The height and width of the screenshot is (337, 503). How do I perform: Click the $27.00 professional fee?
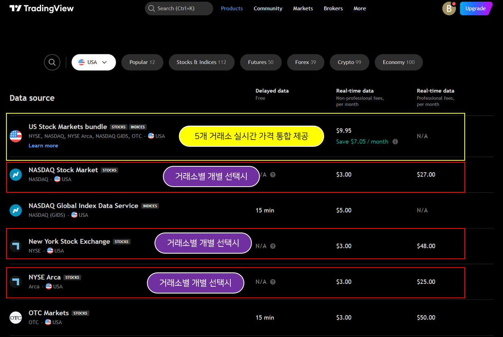pos(426,175)
